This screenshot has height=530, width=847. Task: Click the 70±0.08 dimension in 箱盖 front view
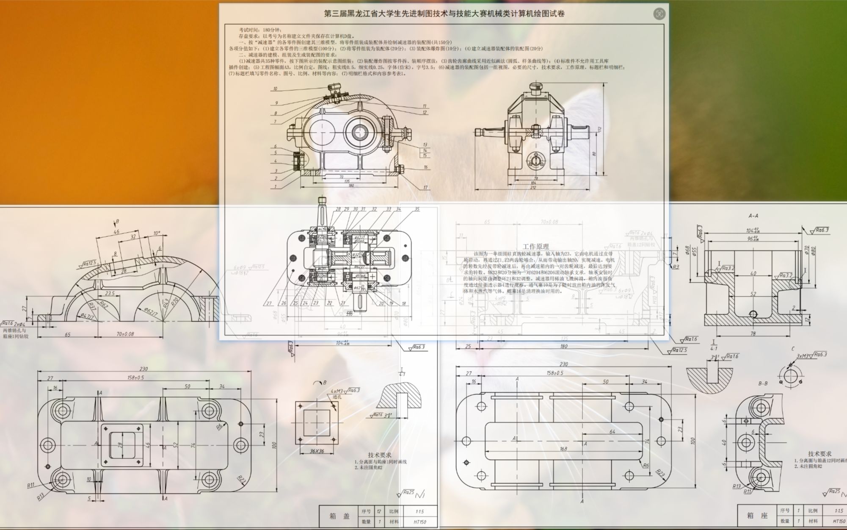pyautogui.click(x=125, y=334)
